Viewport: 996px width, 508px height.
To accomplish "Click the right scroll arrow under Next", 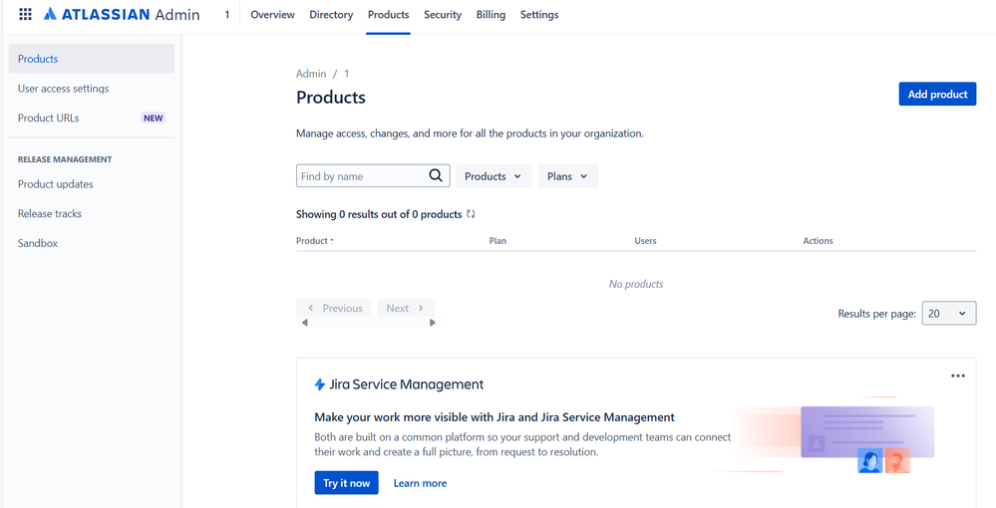I will pyautogui.click(x=433, y=323).
